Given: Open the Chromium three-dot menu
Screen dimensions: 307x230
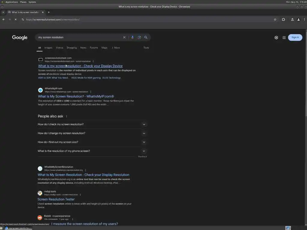Looking at the screenshot, I should tap(305, 19).
